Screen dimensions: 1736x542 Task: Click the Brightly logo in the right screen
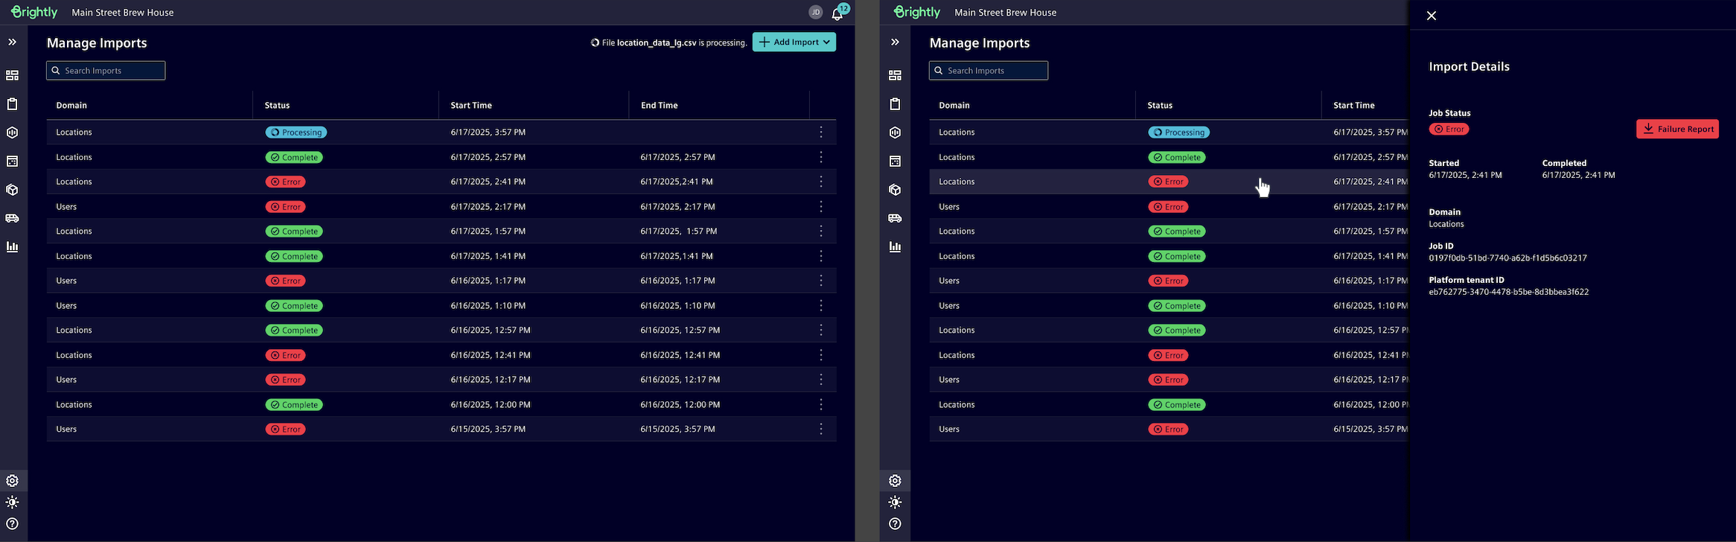click(917, 12)
